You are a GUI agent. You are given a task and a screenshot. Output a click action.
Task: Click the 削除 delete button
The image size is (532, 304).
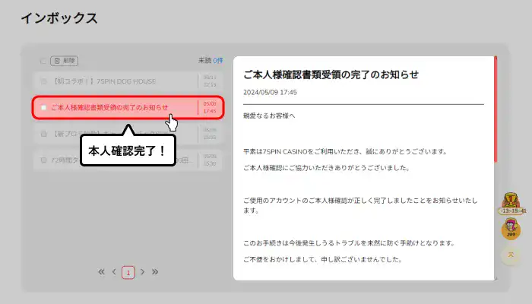(64, 61)
